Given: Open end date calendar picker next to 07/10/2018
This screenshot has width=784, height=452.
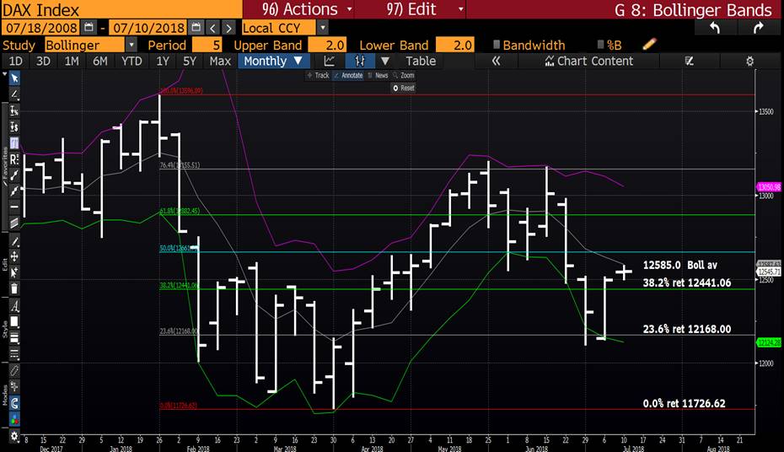Looking at the screenshot, I should [196, 28].
